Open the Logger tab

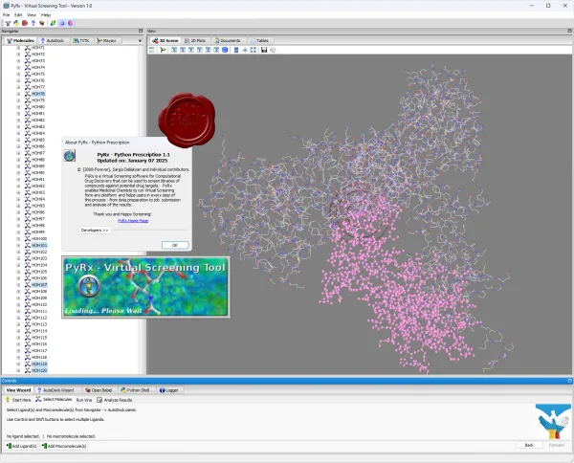(x=169, y=390)
